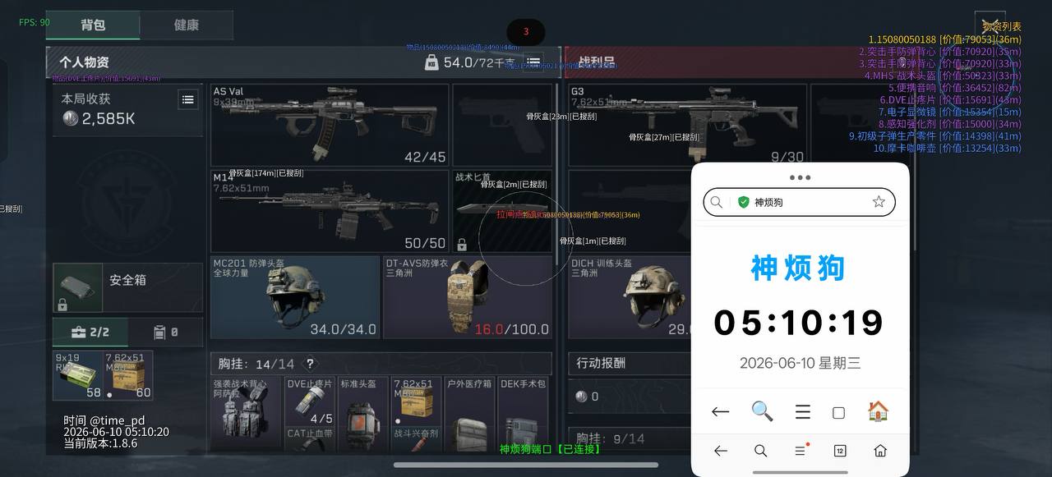The width and height of the screenshot is (1052, 477).
Task: Select the toolbox 2/2 pocket tab
Action: 90,333
